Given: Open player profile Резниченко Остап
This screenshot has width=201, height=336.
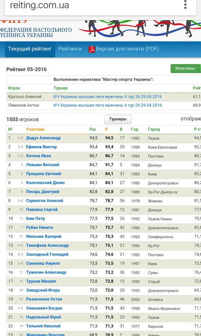Looking at the screenshot, I should [44, 299].
